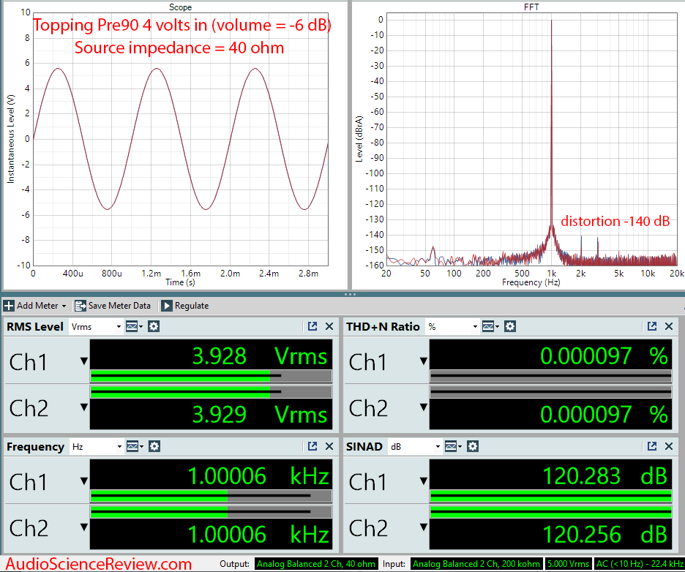Click output setting Analog Balanced 2 Ch, 40 ohm
Viewport: 685px width, 572px height.
[316, 564]
